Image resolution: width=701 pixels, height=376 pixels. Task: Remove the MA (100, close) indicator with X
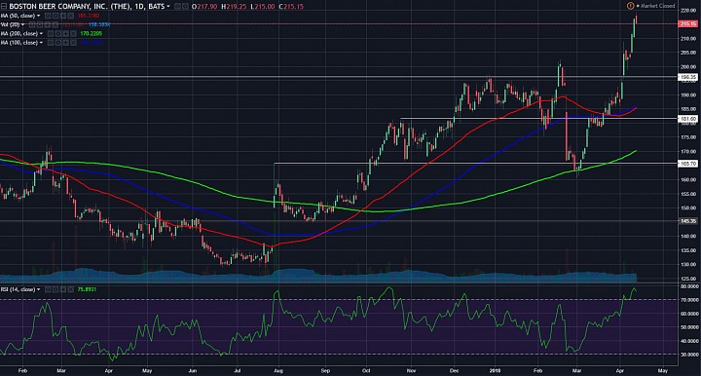click(x=73, y=43)
